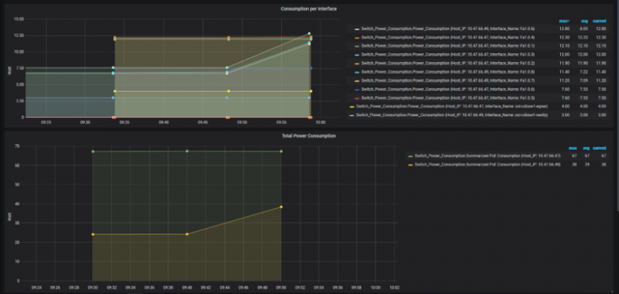
Task: Open color picker for host 10.47.66.49 Fa1.0.6 series
Action: 357,29
